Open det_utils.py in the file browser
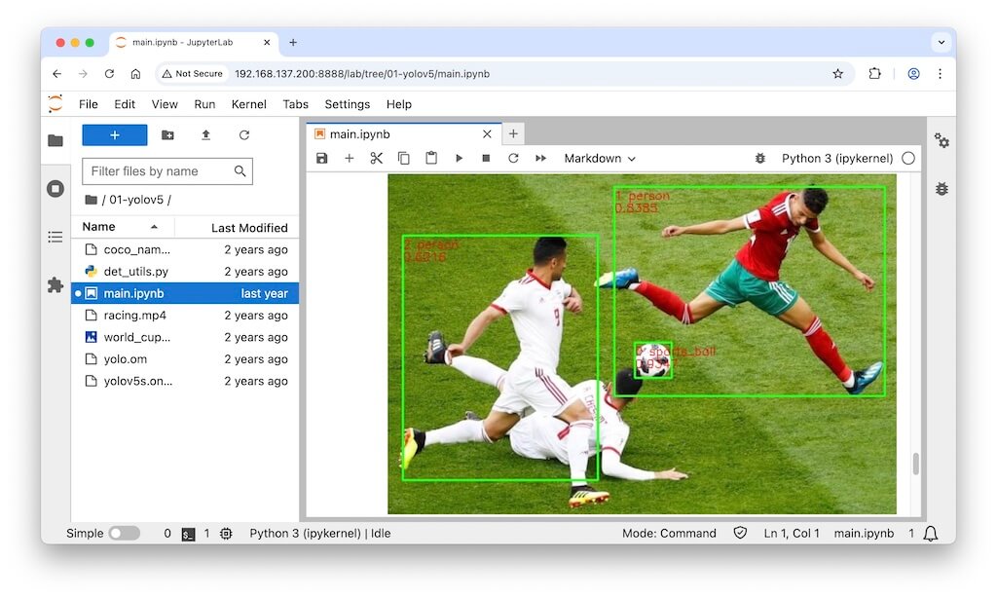The height and width of the screenshot is (598, 997). coord(135,272)
